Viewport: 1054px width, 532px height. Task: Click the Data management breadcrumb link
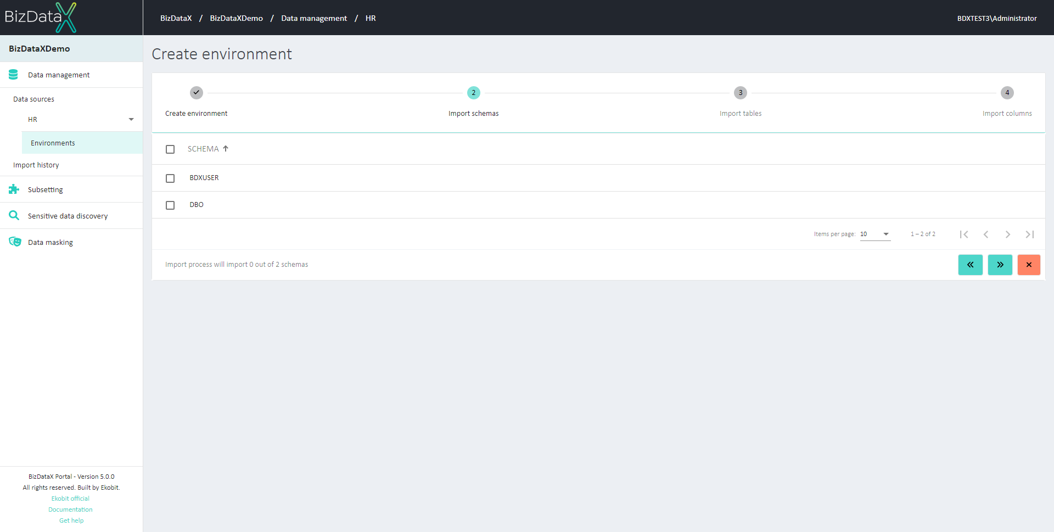tap(314, 18)
